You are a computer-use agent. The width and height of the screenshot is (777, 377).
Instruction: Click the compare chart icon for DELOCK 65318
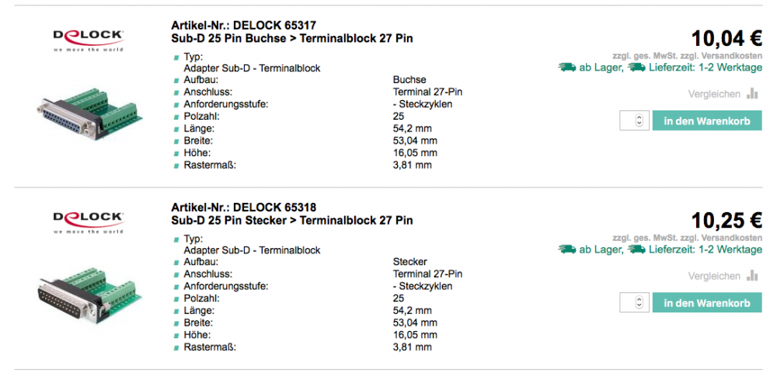click(751, 276)
